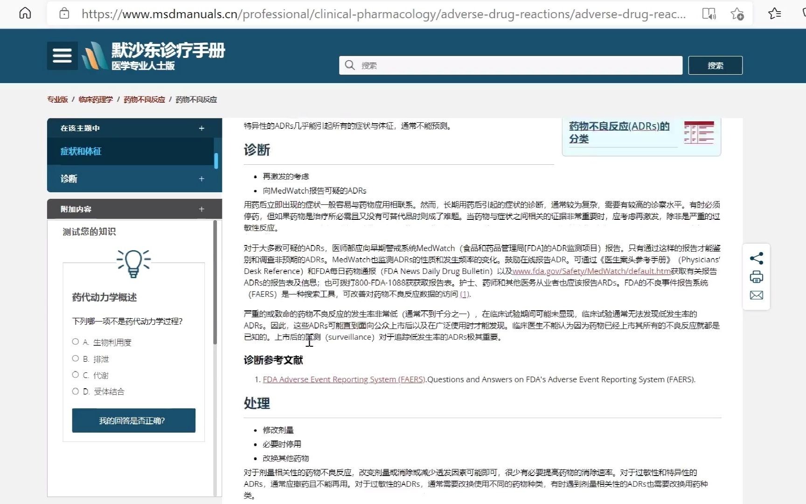The image size is (806, 504).
Task: Click the browser home icon
Action: click(x=25, y=13)
